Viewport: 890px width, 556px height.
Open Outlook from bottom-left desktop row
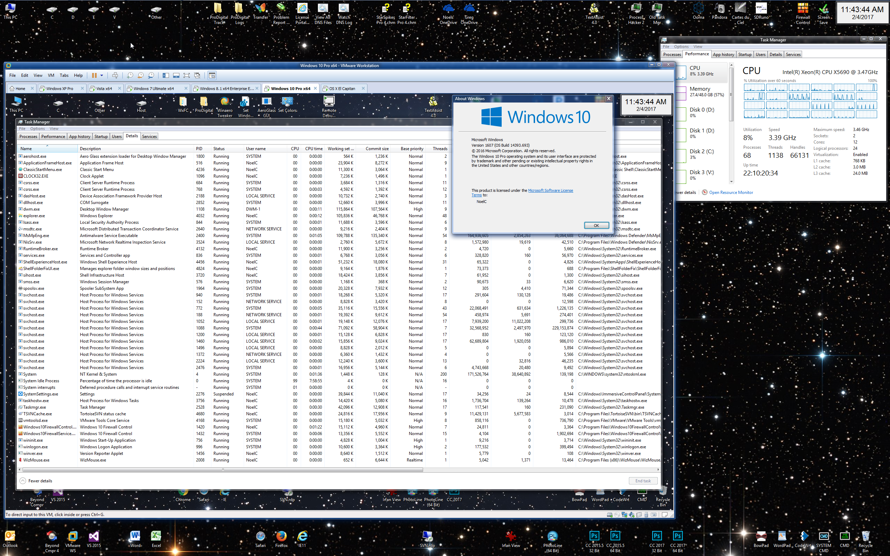[x=10, y=539]
